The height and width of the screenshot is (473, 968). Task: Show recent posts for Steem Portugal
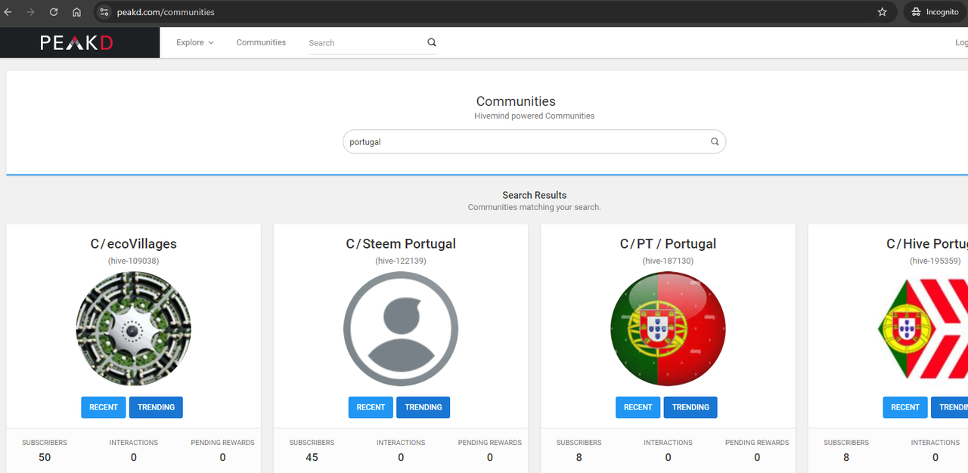pyautogui.click(x=371, y=407)
